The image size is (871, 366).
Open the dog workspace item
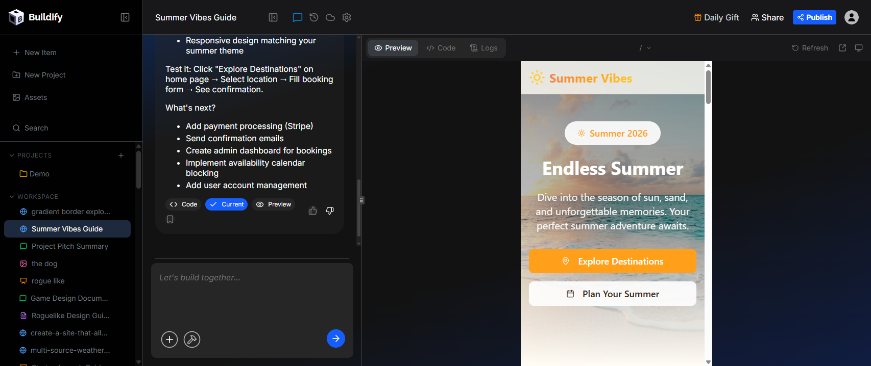point(67,264)
